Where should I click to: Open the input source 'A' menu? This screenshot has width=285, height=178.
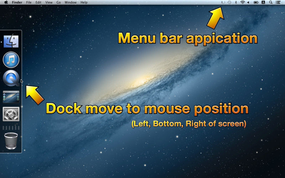[263, 2]
